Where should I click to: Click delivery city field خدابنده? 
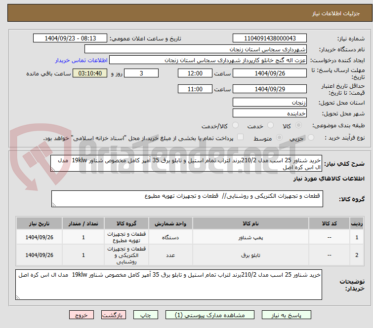coord(270,113)
